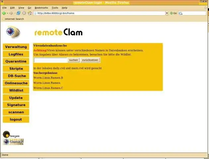Open the Verwaltung section
209x159 pixels.
pos(16,47)
